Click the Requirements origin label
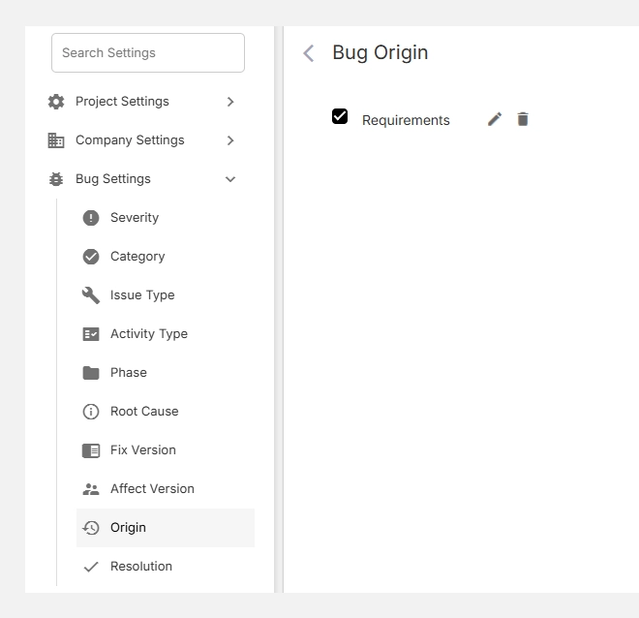The width and height of the screenshot is (639, 618). [406, 120]
